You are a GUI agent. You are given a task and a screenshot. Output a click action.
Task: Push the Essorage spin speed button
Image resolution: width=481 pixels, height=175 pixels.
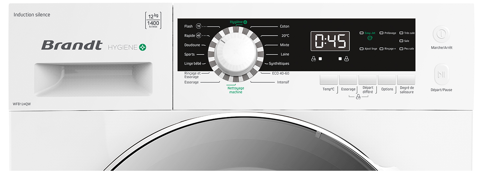[348, 80]
